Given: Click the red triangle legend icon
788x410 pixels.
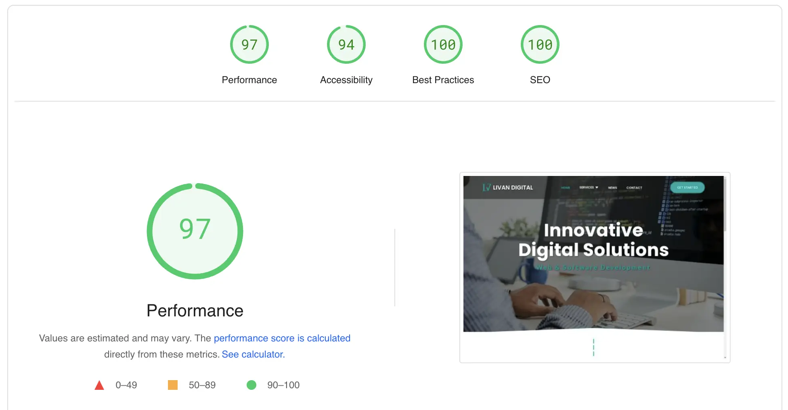Looking at the screenshot, I should pyautogui.click(x=99, y=385).
